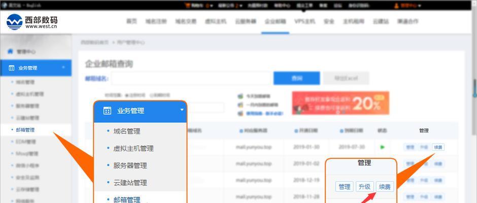Click the 邮箱域名 search input field

191,78
